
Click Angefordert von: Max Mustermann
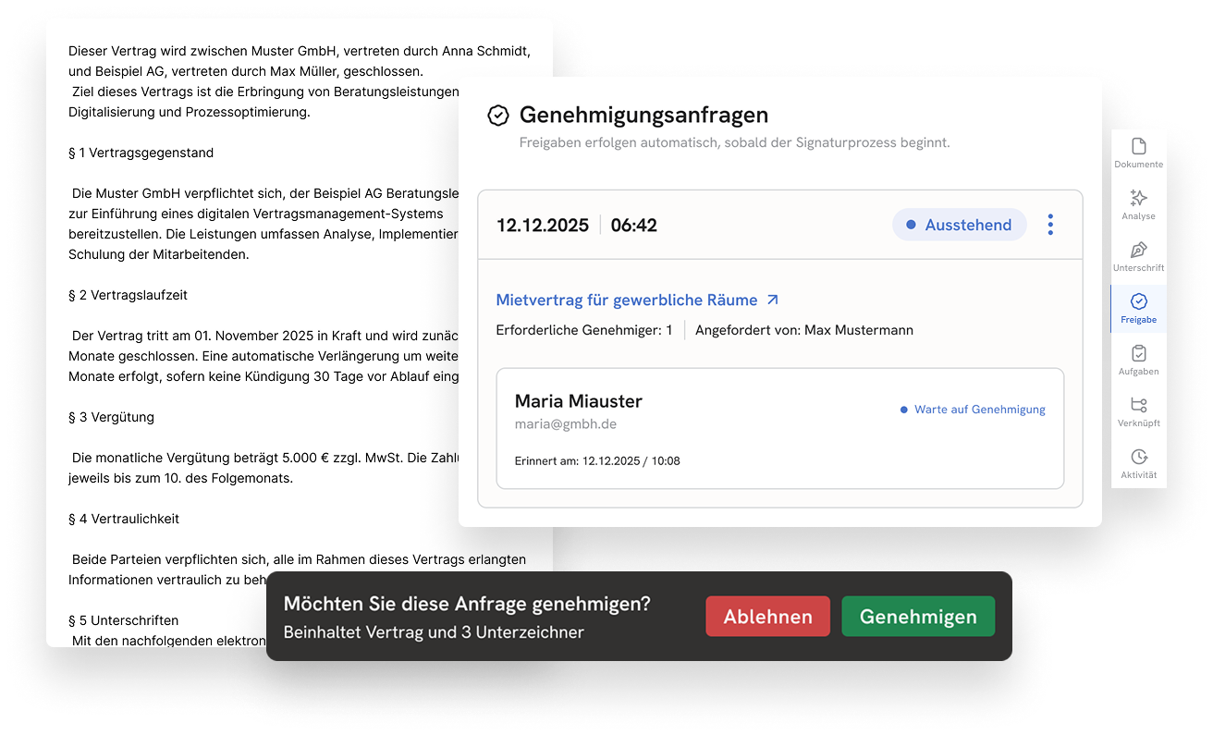tap(804, 330)
